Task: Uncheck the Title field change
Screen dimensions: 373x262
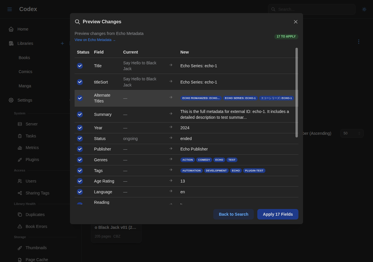Action: [x=80, y=65]
